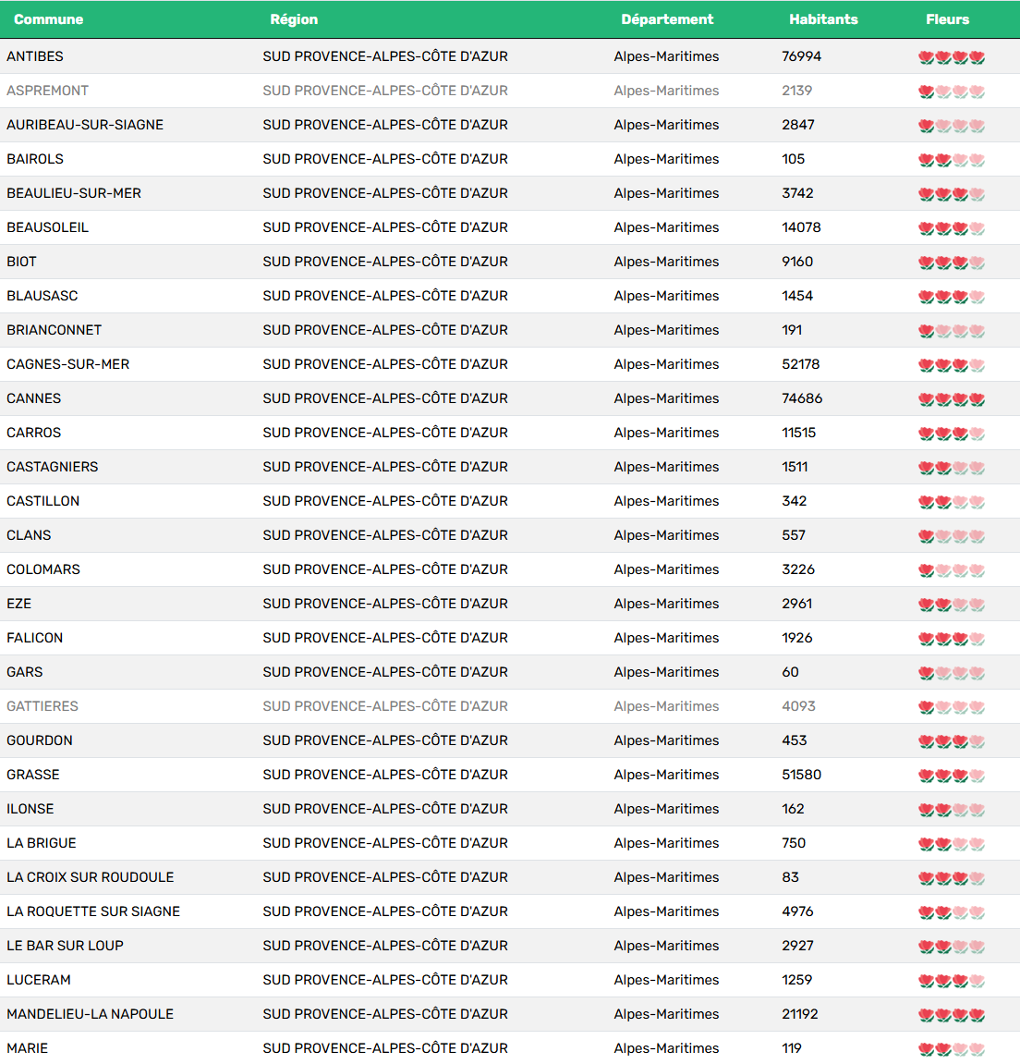This screenshot has height=1064, width=1020.
Task: Click the flower rating icons in CANNES row
Action: (951, 399)
